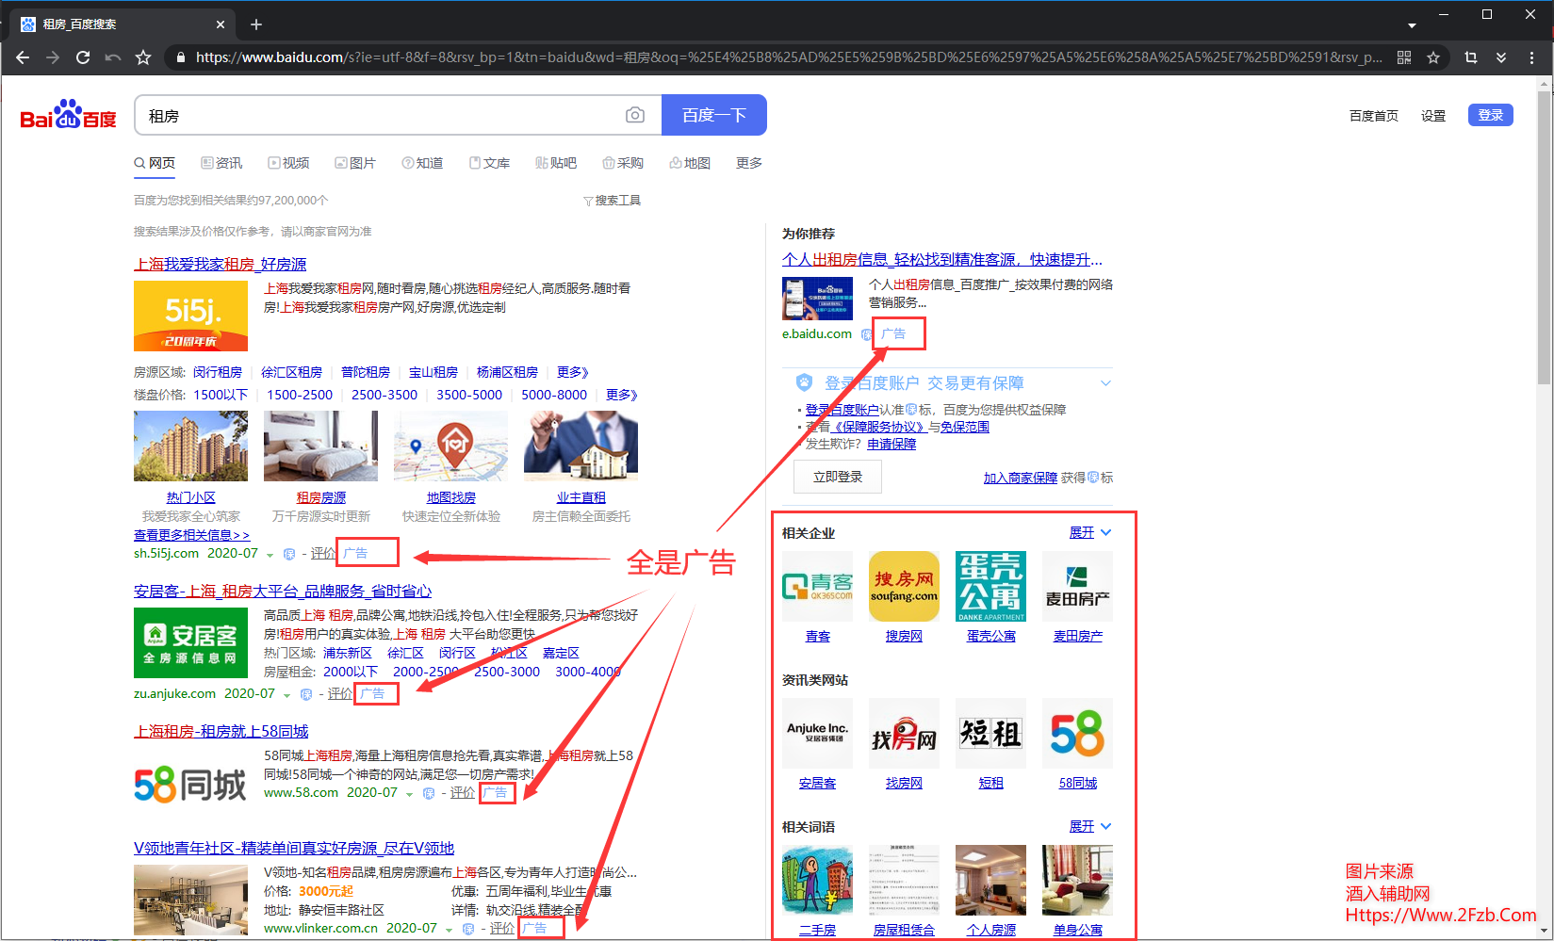Expand the 相关企业 section
The height and width of the screenshot is (941, 1554).
pos(1090,533)
